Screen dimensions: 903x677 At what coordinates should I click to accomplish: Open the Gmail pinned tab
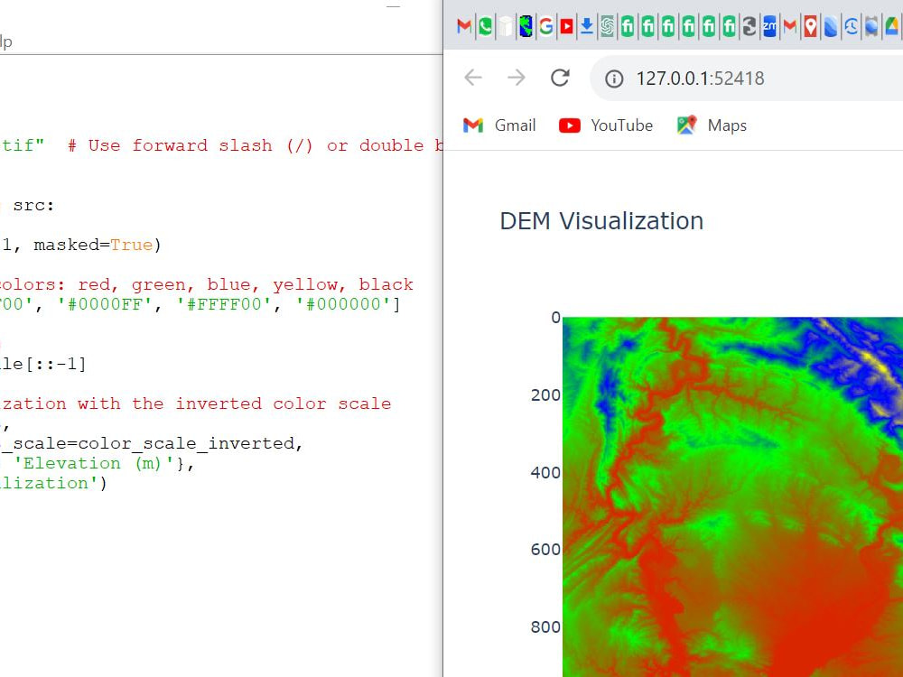tap(463, 27)
